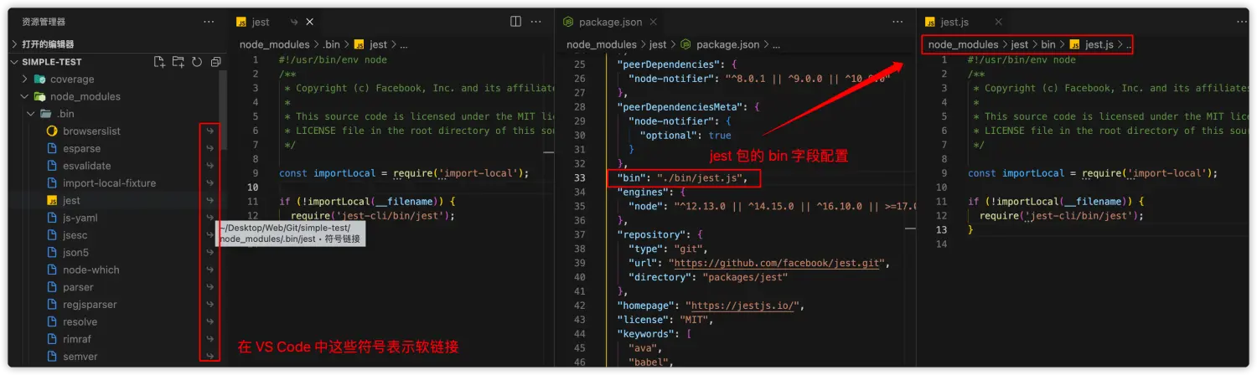The height and width of the screenshot is (375, 1257).
Task: Click bin in the jest.js breadcrumb
Action: [1048, 44]
